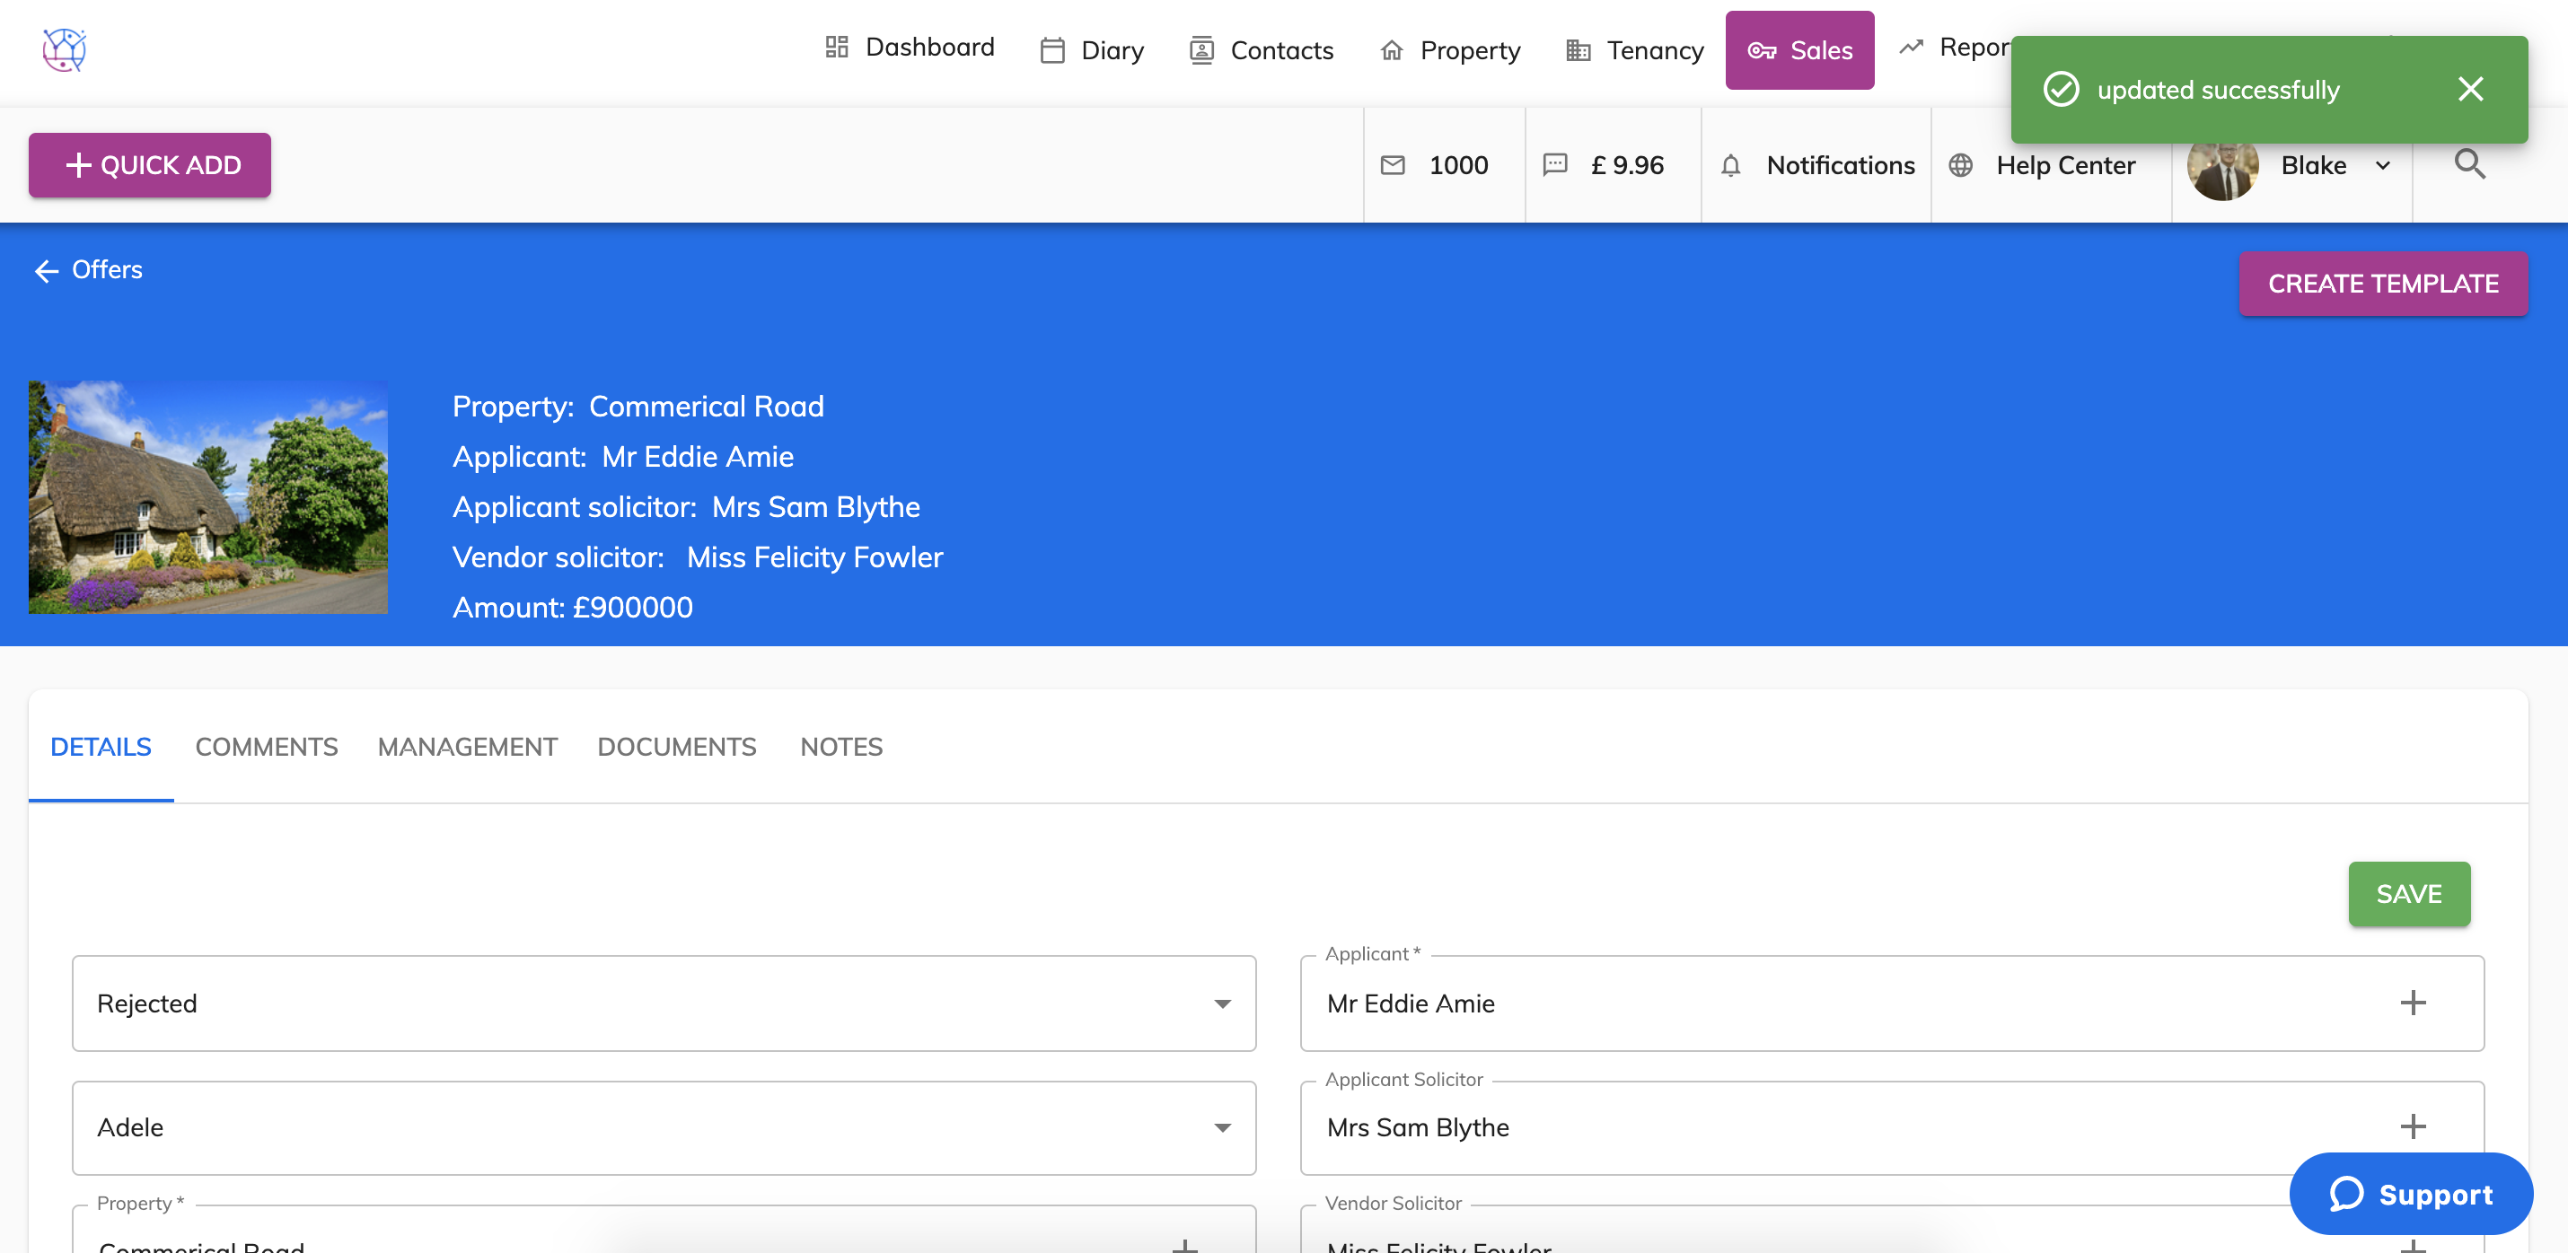Click the Create Template button
The width and height of the screenshot is (2568, 1253).
(x=2381, y=285)
